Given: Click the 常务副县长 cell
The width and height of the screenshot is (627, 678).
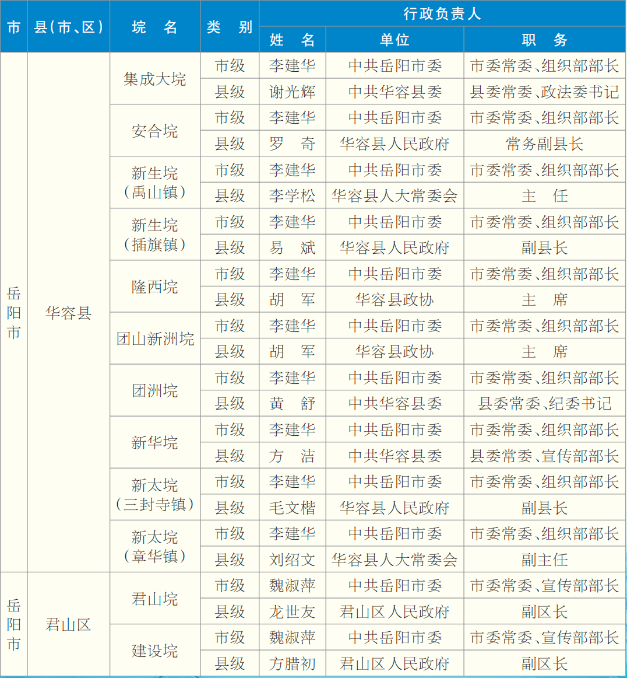Looking at the screenshot, I should 544,144.
